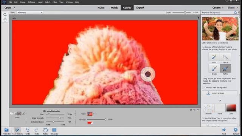This screenshot has width=242, height=136.
Task: Click the Share button
Action: click(231, 8)
